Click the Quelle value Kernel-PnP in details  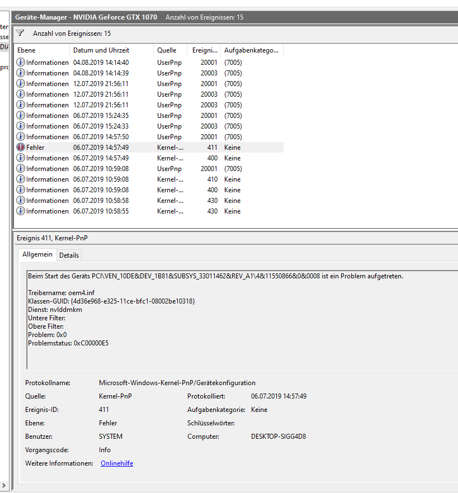coord(115,396)
